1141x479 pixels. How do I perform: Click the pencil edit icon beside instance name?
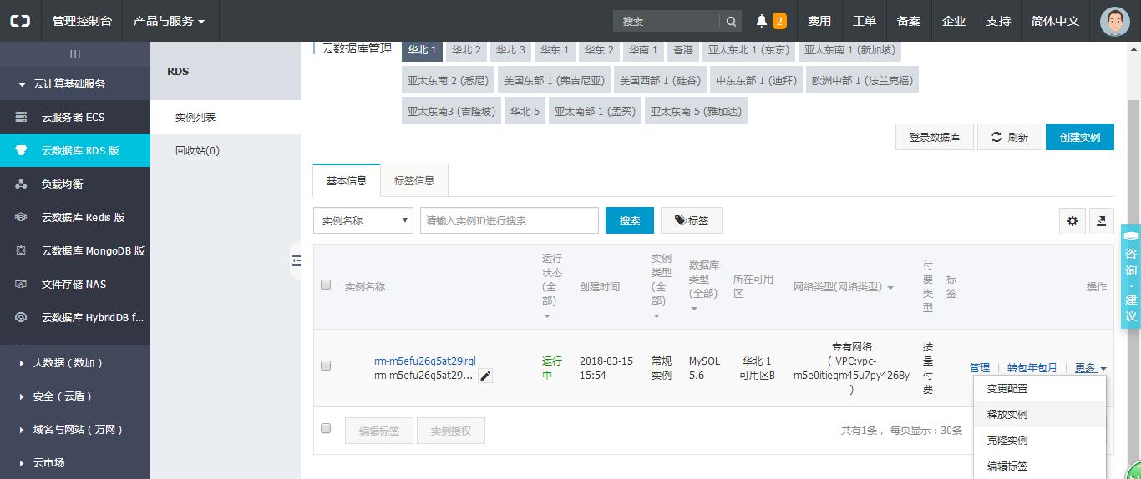[485, 376]
